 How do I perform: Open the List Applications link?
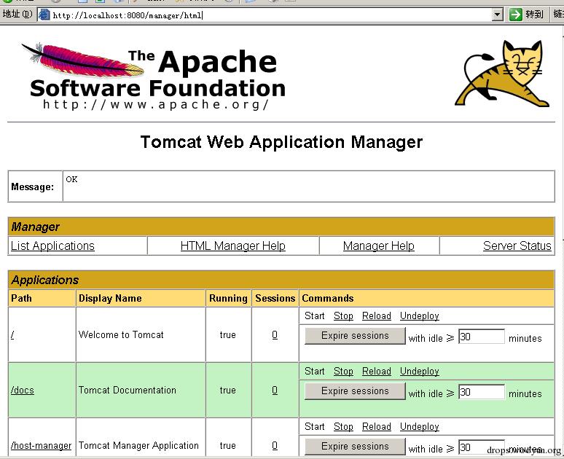[52, 246]
